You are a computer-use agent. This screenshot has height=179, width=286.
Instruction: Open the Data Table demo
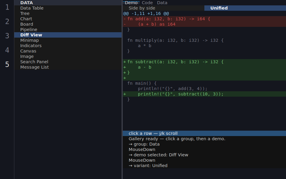tap(68, 8)
